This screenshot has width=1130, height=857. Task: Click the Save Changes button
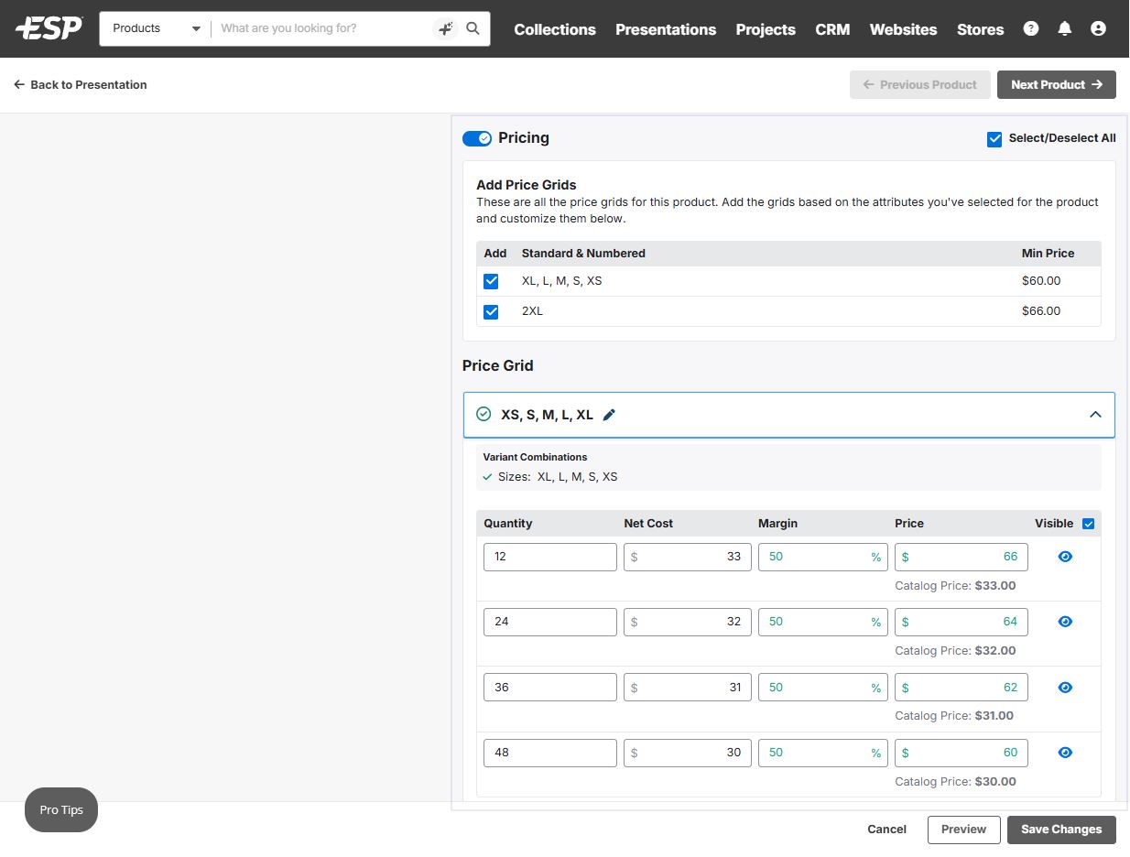[x=1061, y=830]
